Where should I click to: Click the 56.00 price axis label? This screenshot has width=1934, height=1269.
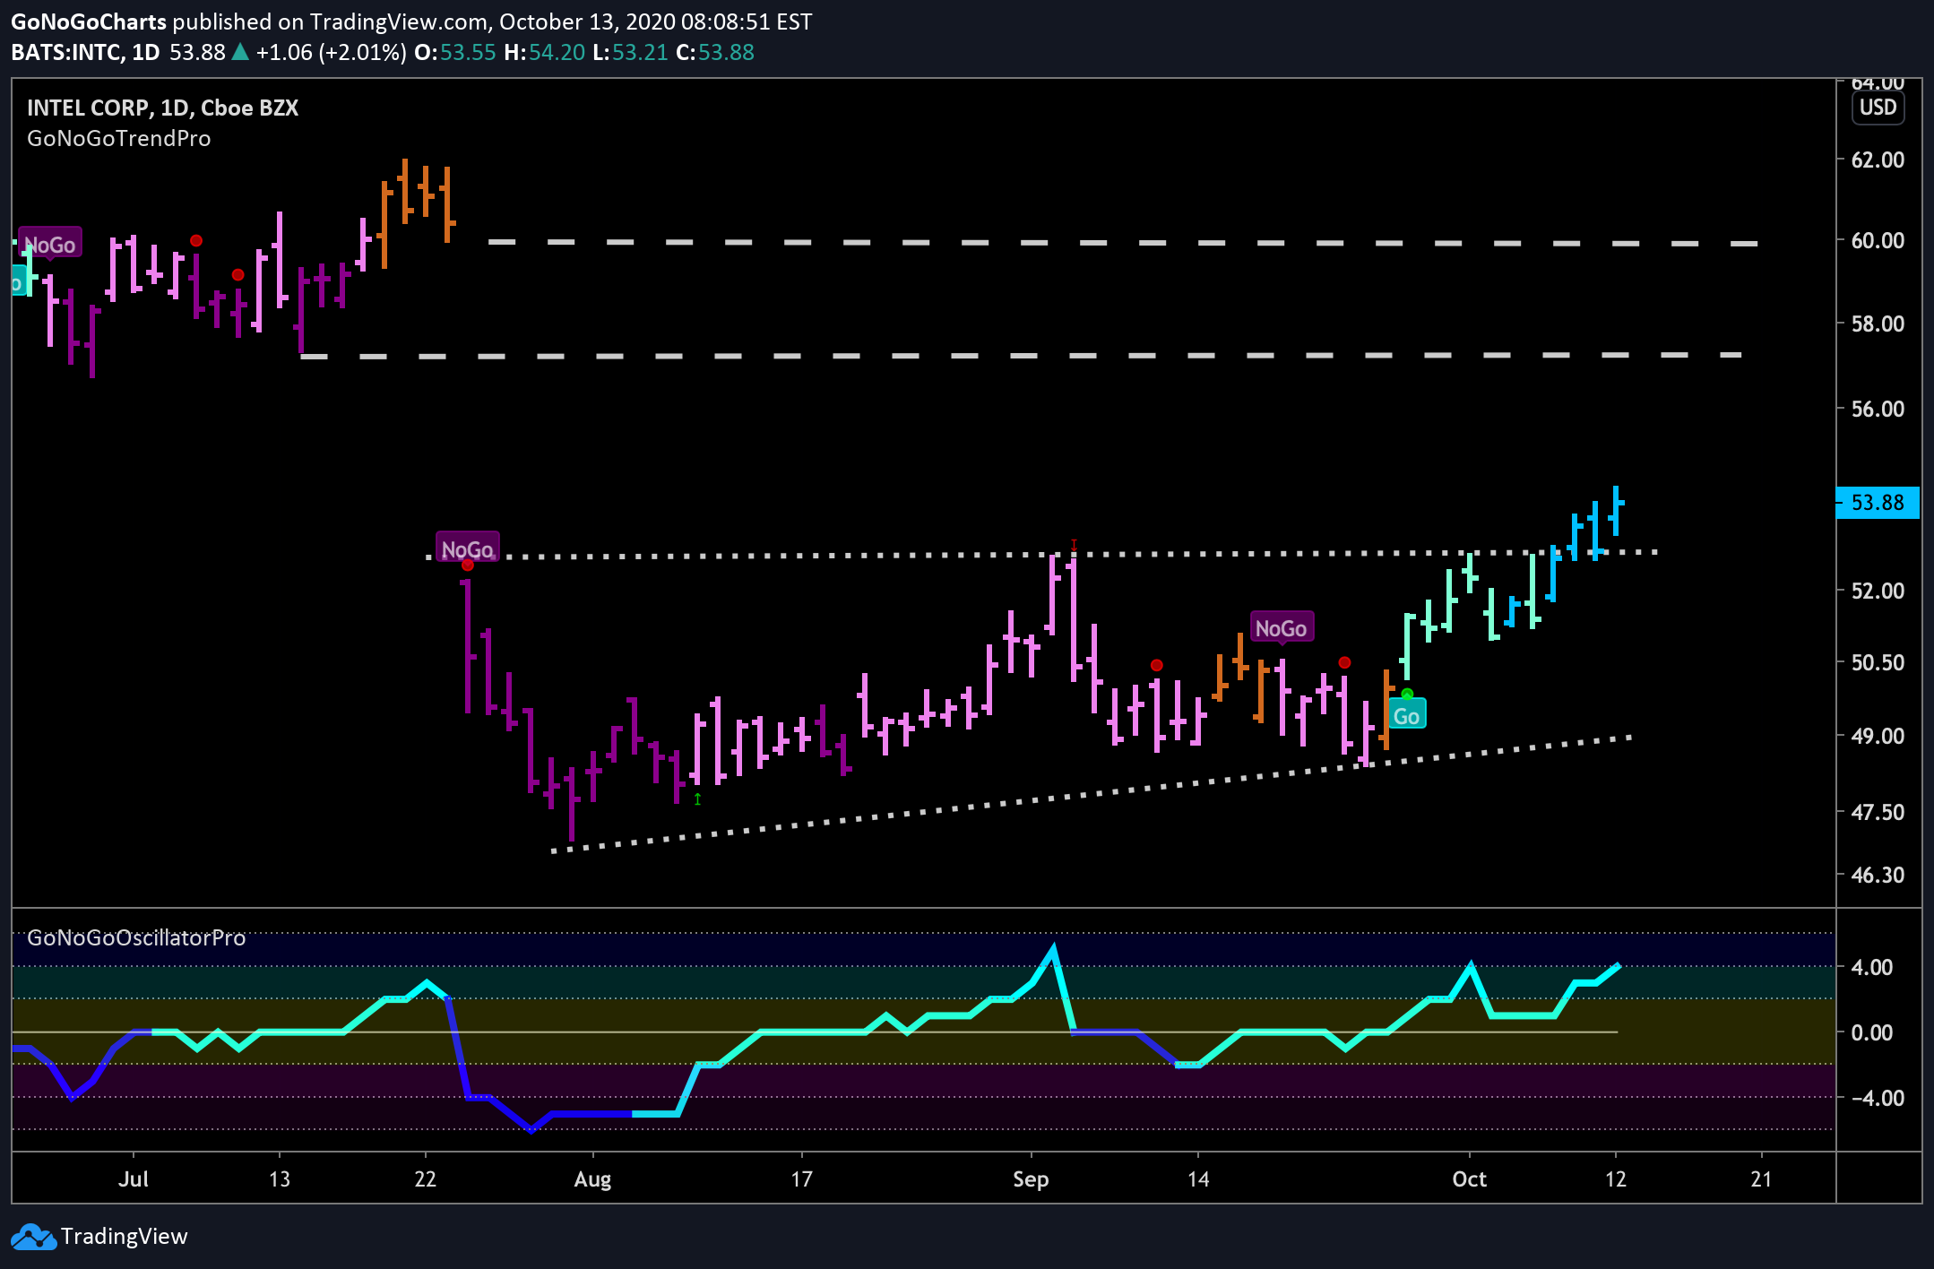pyautogui.click(x=1878, y=409)
